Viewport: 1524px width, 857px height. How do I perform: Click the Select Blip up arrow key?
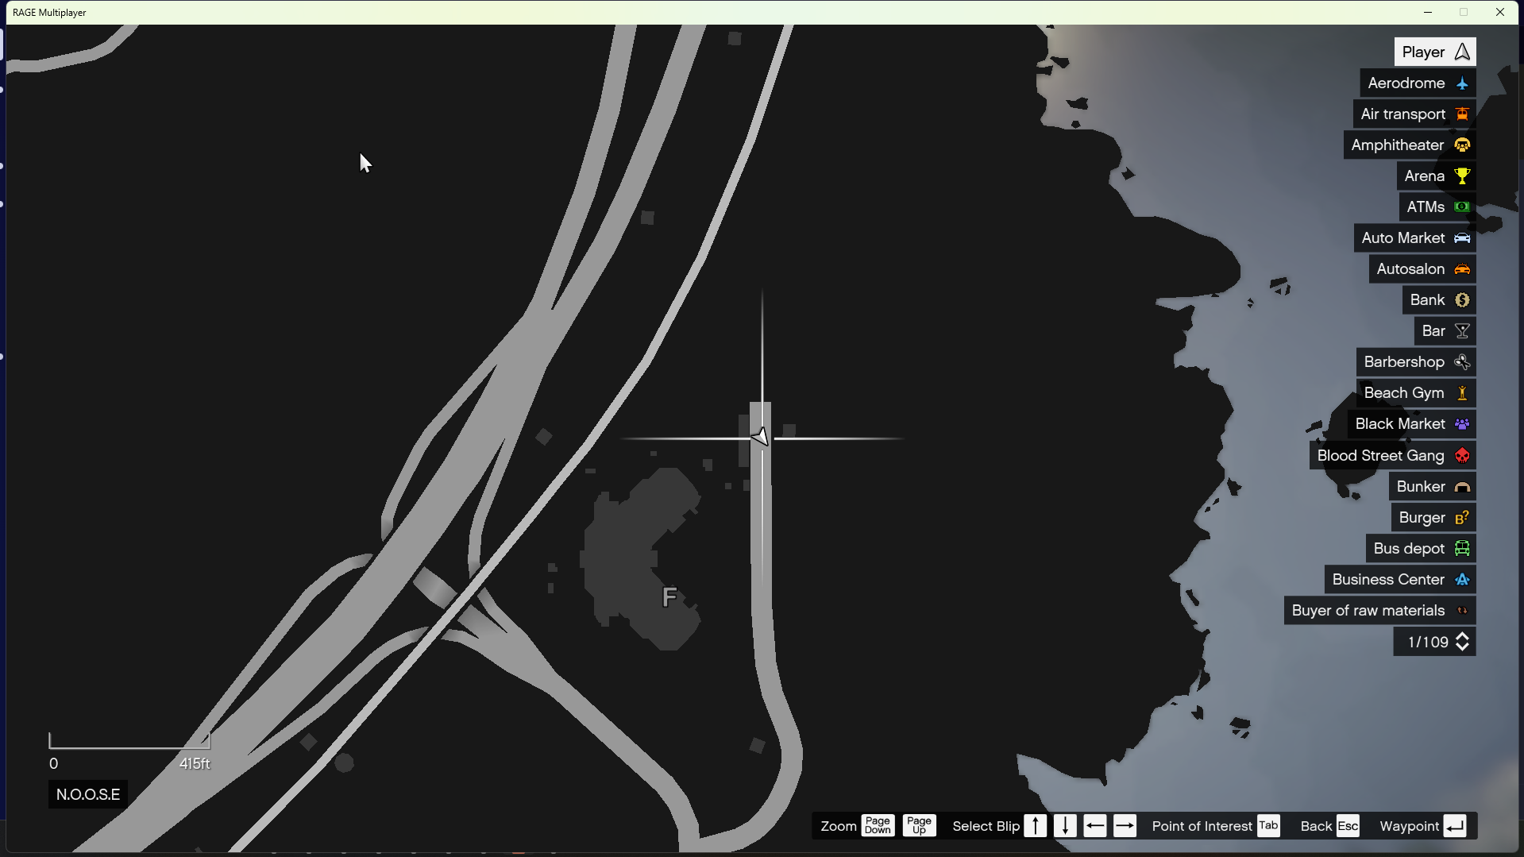click(1035, 826)
